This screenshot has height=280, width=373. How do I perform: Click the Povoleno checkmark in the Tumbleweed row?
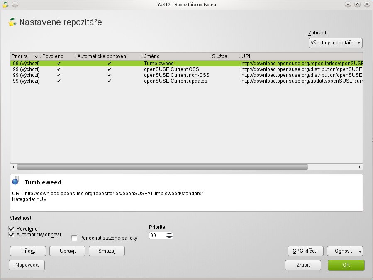pyautogui.click(x=59, y=63)
